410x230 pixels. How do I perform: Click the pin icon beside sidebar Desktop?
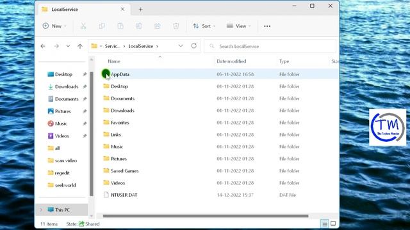85,74
